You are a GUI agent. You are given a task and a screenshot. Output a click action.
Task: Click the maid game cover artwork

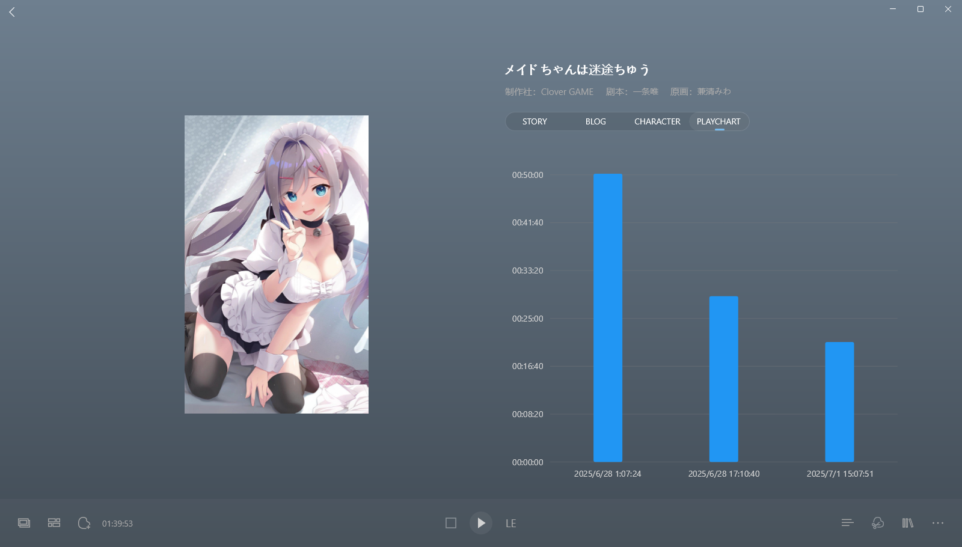click(277, 264)
